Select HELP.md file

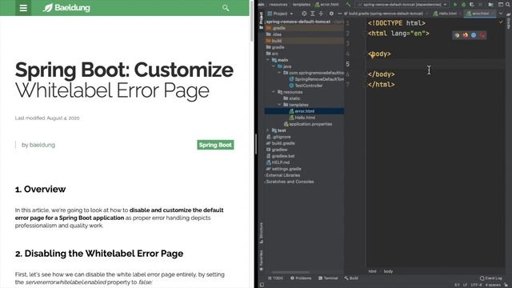tap(278, 162)
